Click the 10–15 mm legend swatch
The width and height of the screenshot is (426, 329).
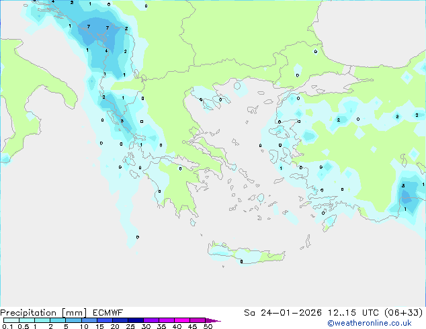coord(89,320)
